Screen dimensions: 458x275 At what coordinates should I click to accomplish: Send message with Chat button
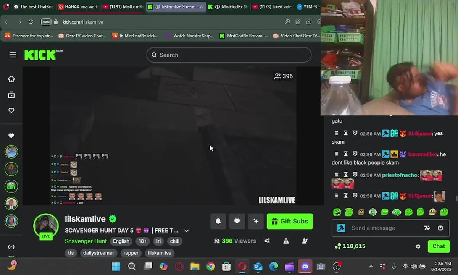pos(439,246)
